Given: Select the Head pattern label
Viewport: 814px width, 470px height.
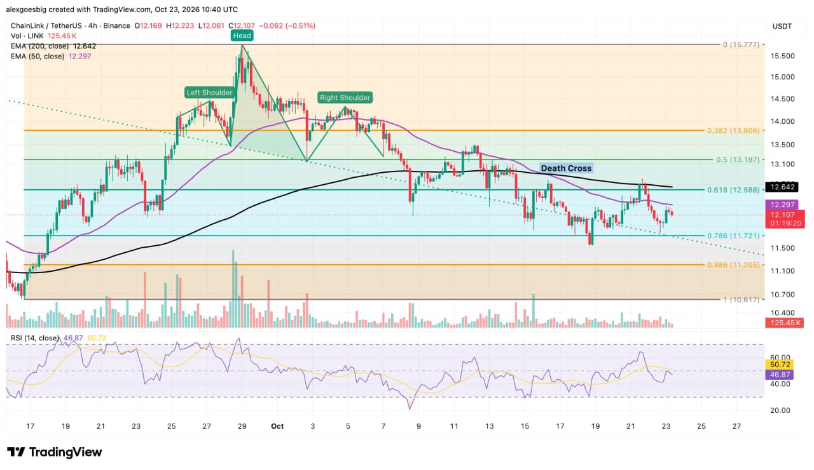Looking at the screenshot, I should (x=242, y=36).
